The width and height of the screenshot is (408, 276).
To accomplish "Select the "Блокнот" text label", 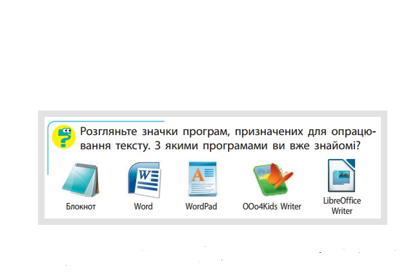I will tap(81, 207).
